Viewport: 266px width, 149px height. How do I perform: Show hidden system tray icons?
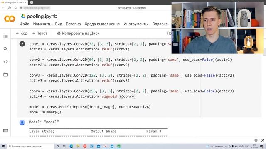(x=226, y=146)
